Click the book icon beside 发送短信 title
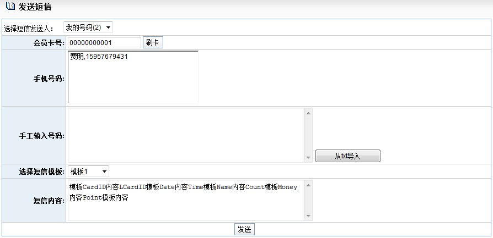This screenshot has width=493, height=238. pos(10,7)
